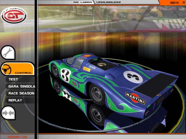
Task: Click the version number text
Action: 17,137
